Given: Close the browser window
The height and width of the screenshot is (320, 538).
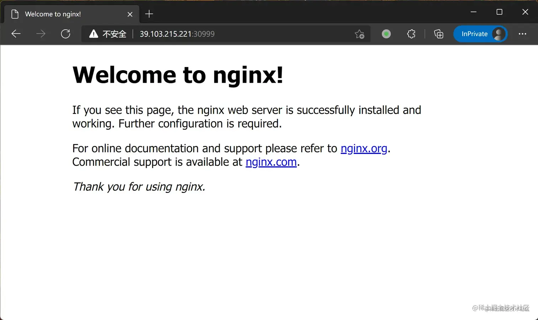Looking at the screenshot, I should click(x=525, y=12).
